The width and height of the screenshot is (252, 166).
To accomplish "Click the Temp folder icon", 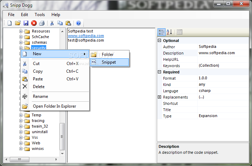I will [x=27, y=115].
